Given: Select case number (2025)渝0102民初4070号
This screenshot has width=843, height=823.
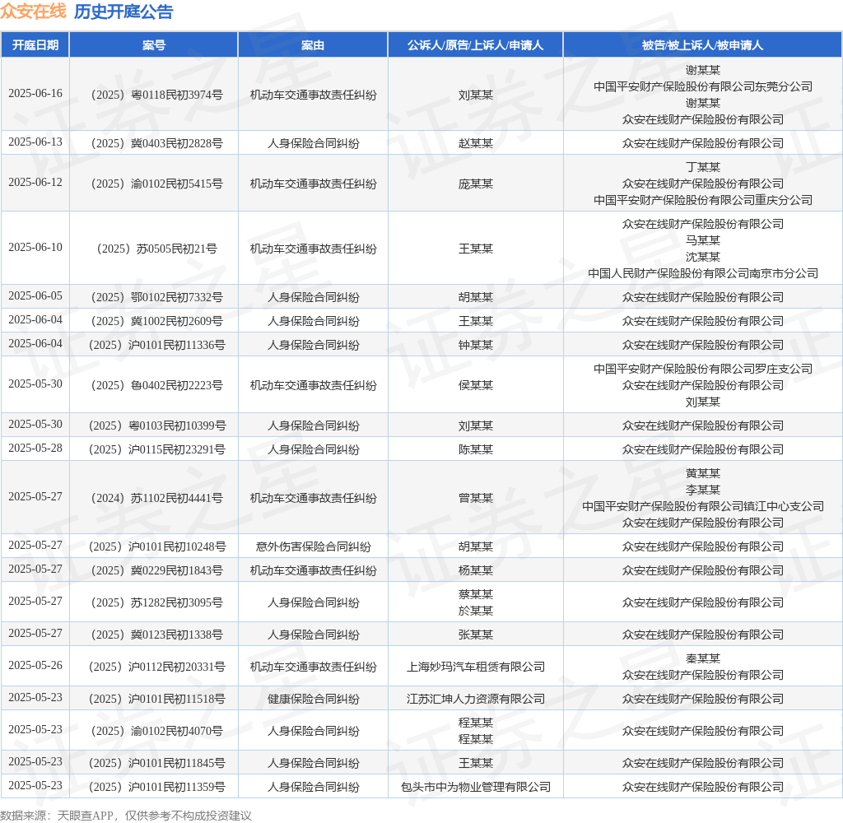Looking at the screenshot, I should [157, 731].
